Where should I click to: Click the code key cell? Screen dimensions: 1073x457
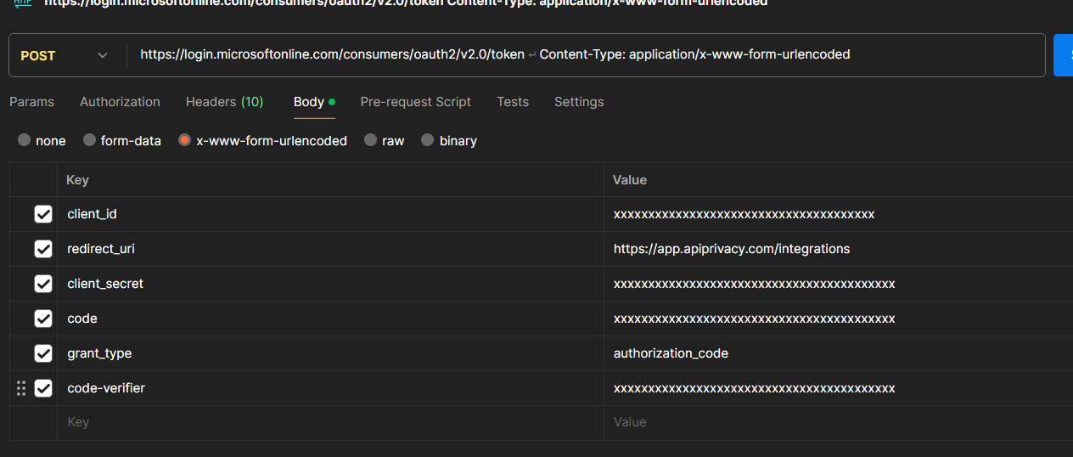coord(330,319)
